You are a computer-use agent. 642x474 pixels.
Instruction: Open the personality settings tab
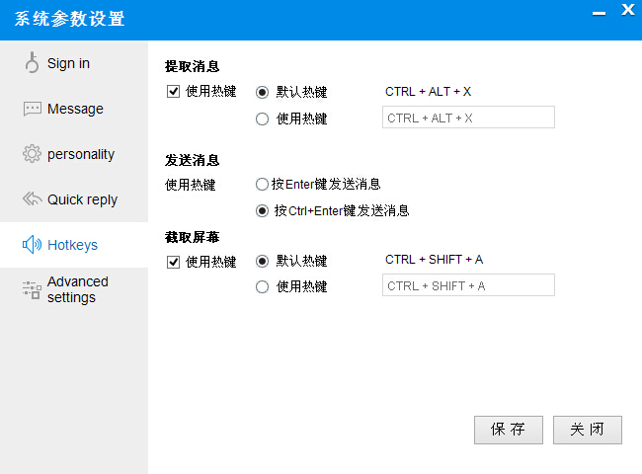click(x=74, y=154)
